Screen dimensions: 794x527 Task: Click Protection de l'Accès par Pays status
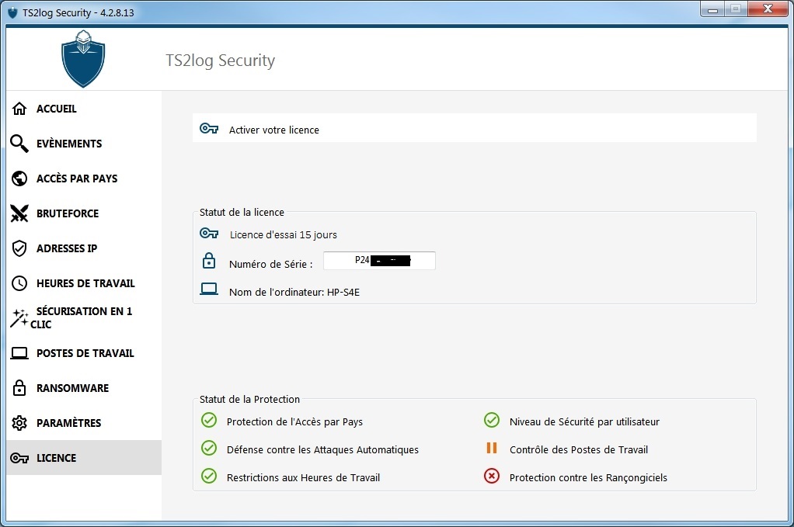point(294,421)
